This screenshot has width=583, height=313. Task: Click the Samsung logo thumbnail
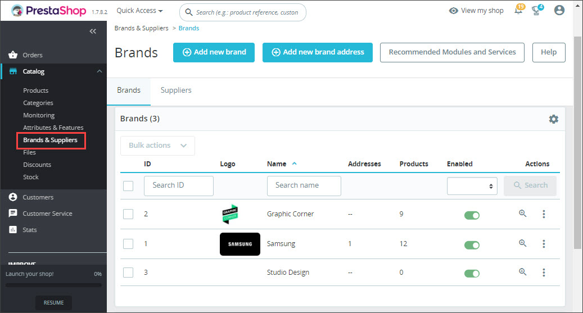(x=240, y=244)
